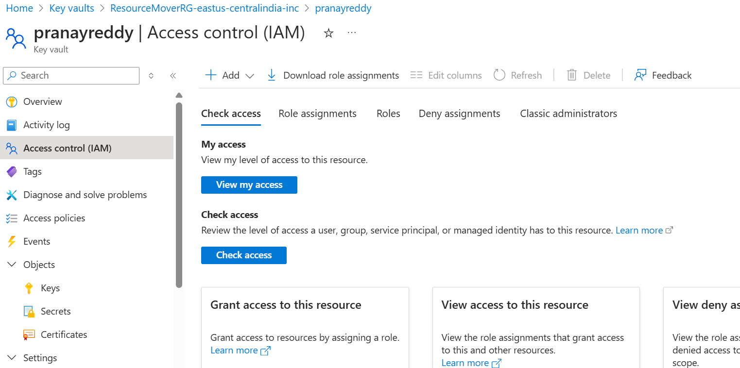Favorite this key vault with the star icon
Screen dimensions: 740x368
[x=329, y=33]
